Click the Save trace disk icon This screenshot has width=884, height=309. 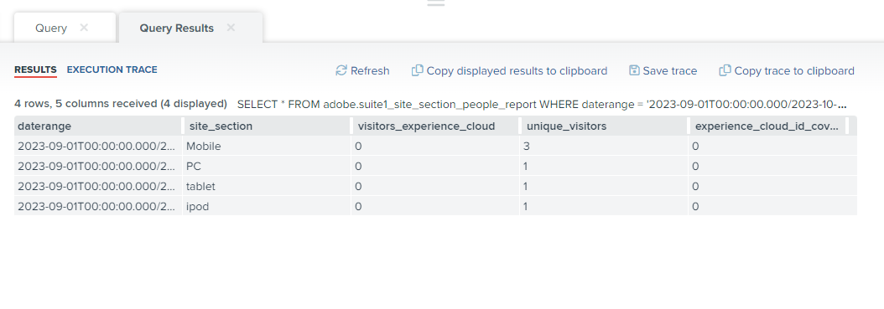click(634, 70)
